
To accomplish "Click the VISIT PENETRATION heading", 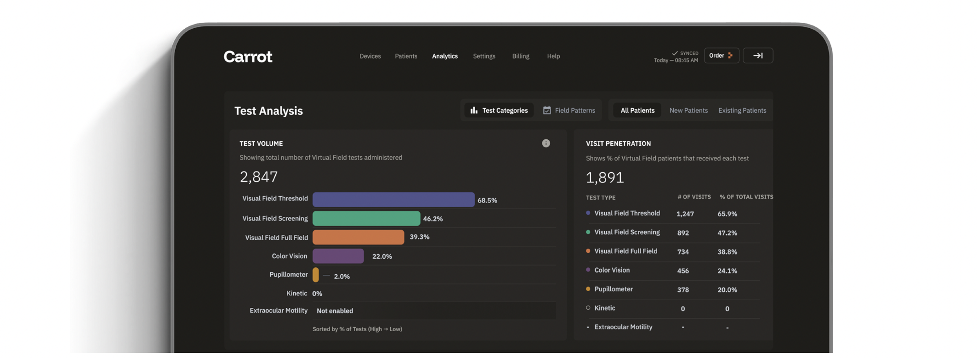I will point(618,144).
